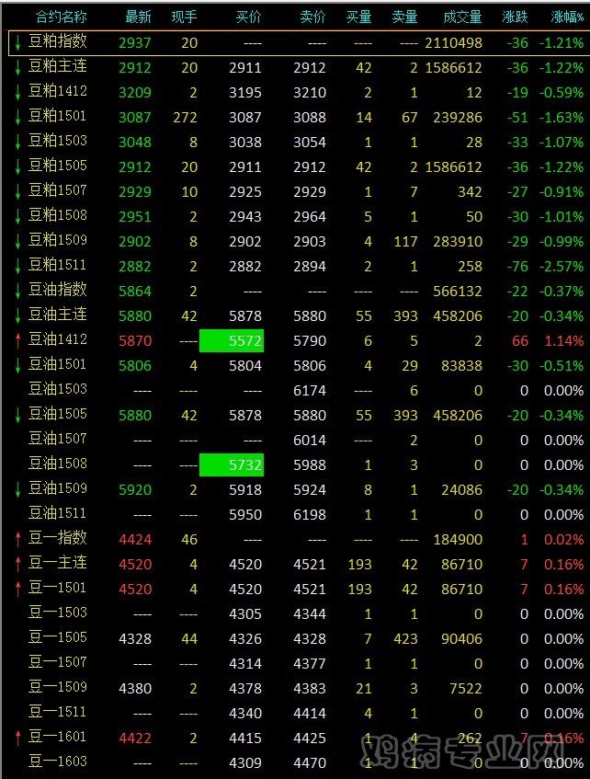Select the 豆一1601 contract
Screen dimensions: 590x779
(x=58, y=738)
